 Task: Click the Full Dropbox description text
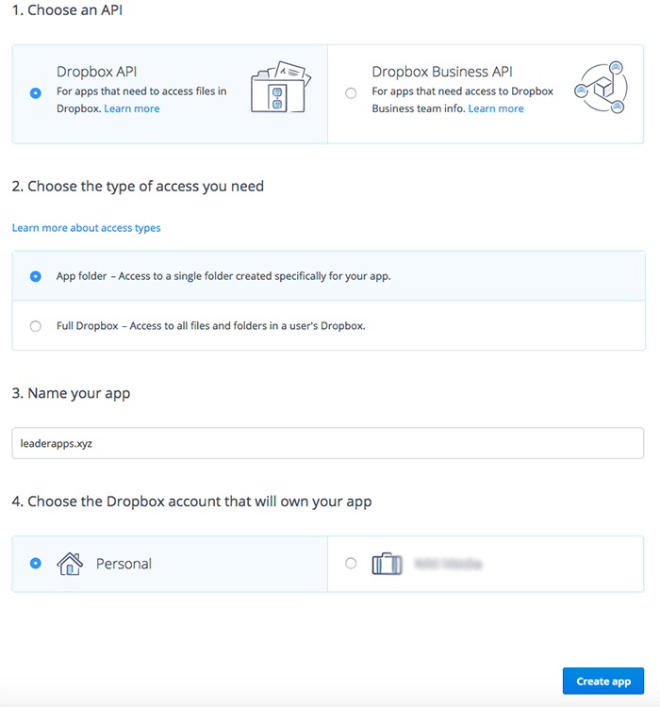pyautogui.click(x=210, y=326)
